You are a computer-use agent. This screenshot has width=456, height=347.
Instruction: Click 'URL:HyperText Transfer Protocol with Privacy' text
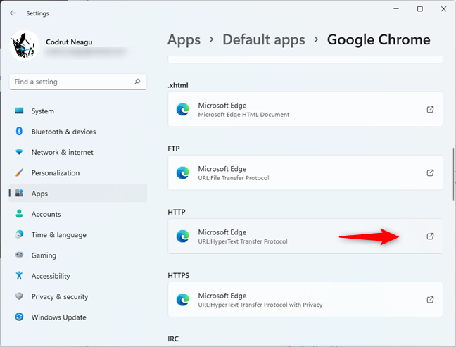pyautogui.click(x=260, y=305)
